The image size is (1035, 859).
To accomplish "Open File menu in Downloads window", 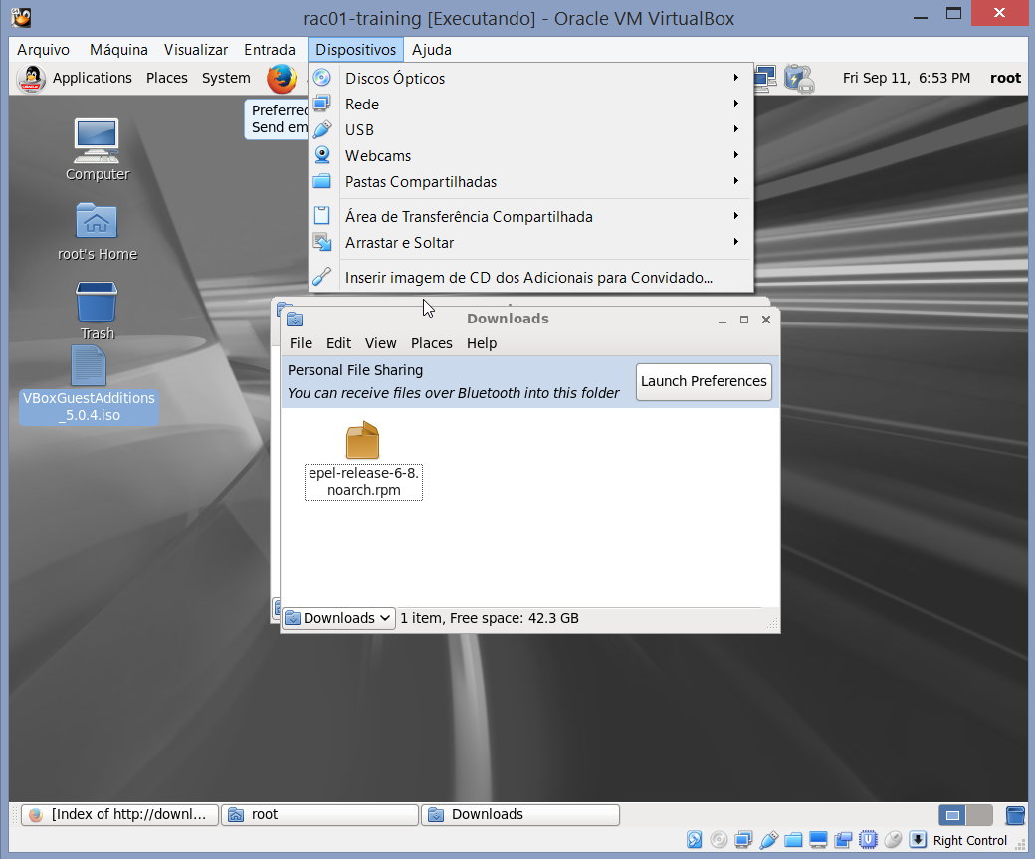I will coord(301,343).
